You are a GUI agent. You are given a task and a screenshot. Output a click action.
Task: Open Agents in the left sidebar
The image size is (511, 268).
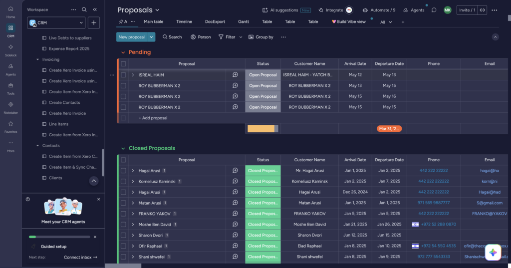[x=11, y=69]
